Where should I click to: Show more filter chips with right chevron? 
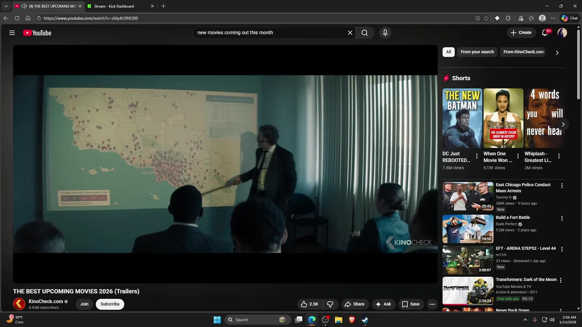[557, 52]
